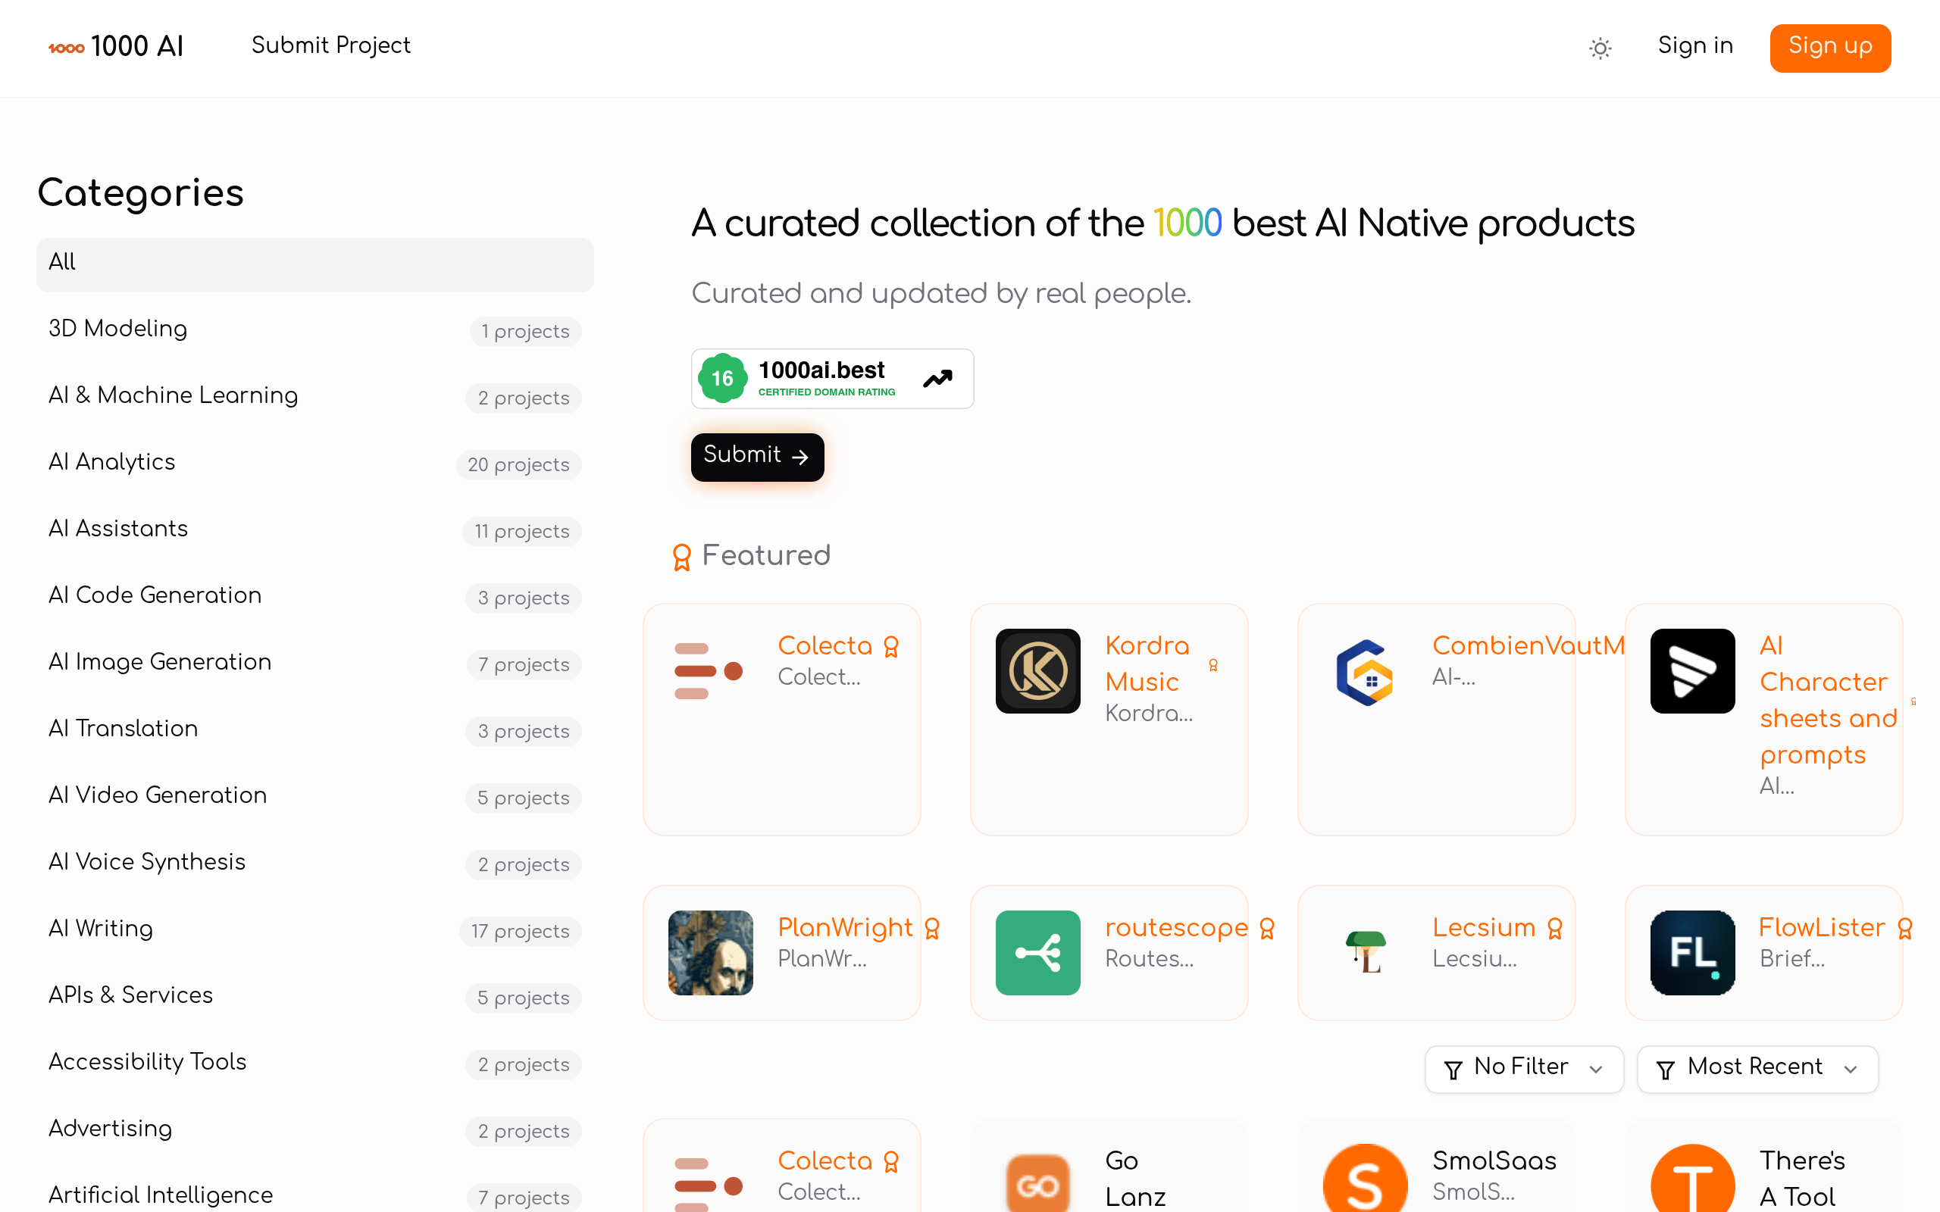Click the black Submit button
This screenshot has width=1940, height=1212.
(757, 456)
